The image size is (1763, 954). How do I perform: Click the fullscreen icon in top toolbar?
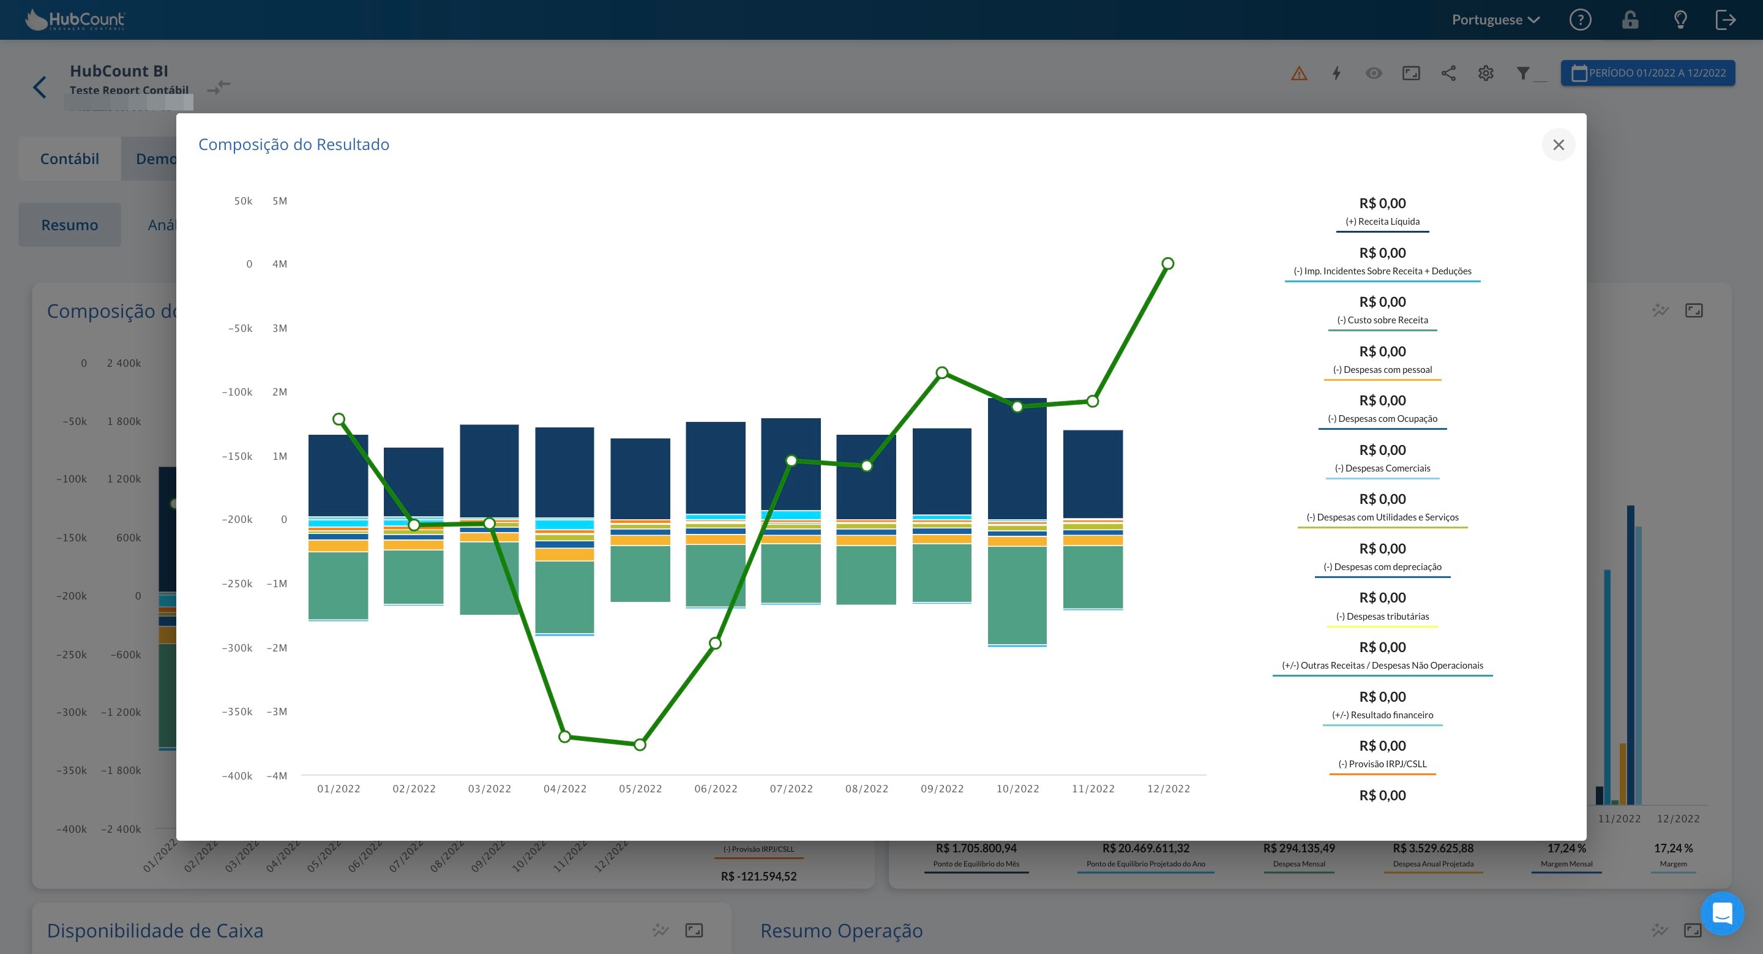point(1410,73)
